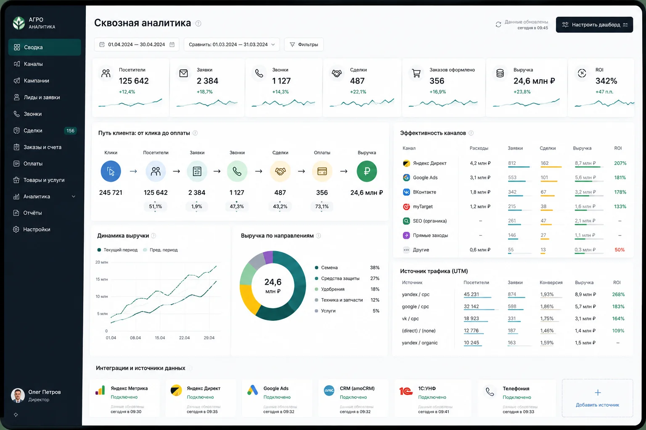Click the ВКонтакте channel icon
Image resolution: width=646 pixels, height=430 pixels.
click(x=406, y=192)
